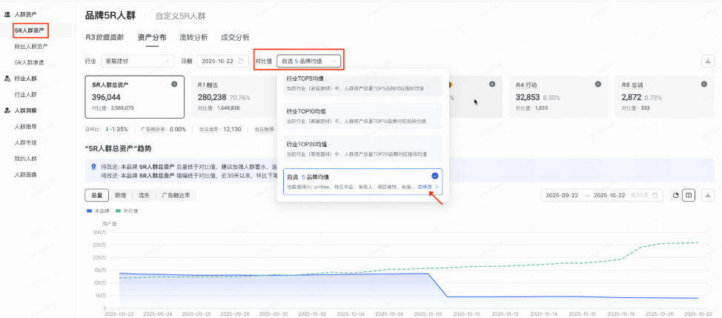Viewport: 722px width, 318px height.
Task: Select the 广告触达率 segment of the trend chart
Action: tap(176, 195)
